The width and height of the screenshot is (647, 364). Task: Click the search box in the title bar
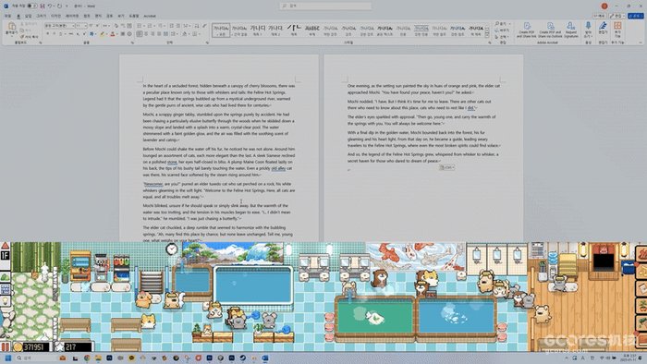click(x=325, y=6)
